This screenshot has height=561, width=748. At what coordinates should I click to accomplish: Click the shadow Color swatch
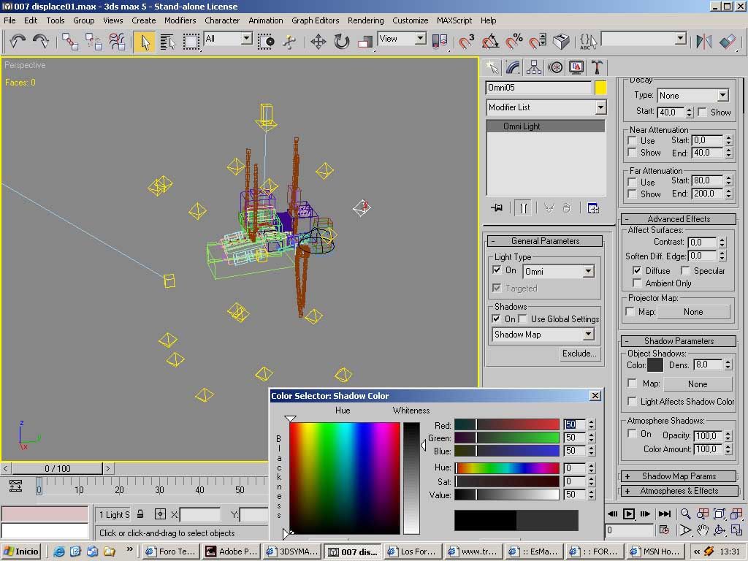(x=655, y=365)
